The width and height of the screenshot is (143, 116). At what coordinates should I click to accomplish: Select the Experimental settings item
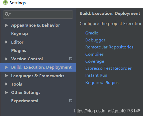(25, 101)
